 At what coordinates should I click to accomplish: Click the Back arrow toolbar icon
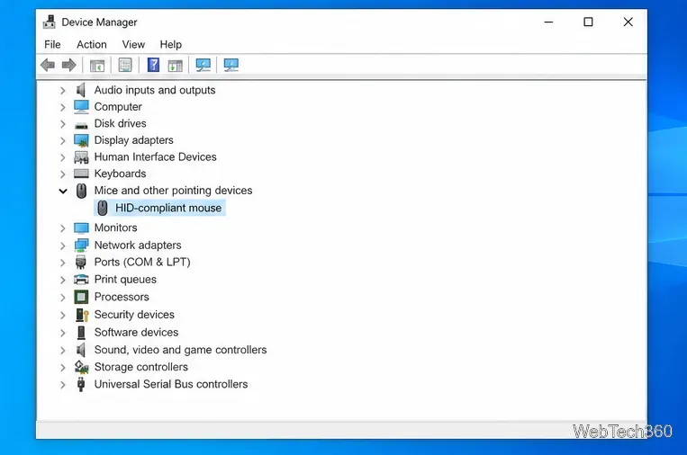pos(48,65)
